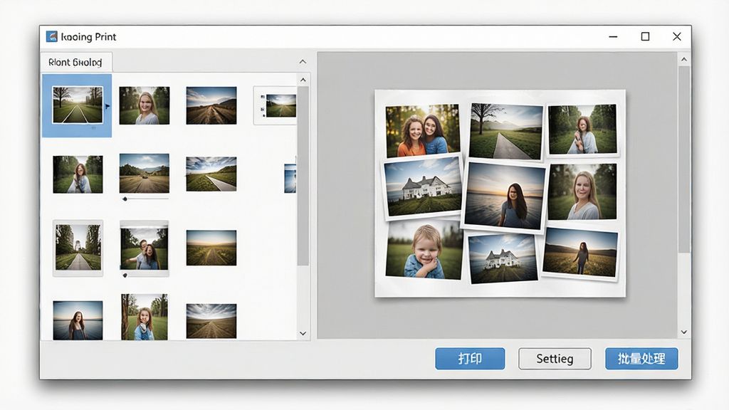
Task: Choose the thumbnail of a car on a road
Action: click(144, 174)
